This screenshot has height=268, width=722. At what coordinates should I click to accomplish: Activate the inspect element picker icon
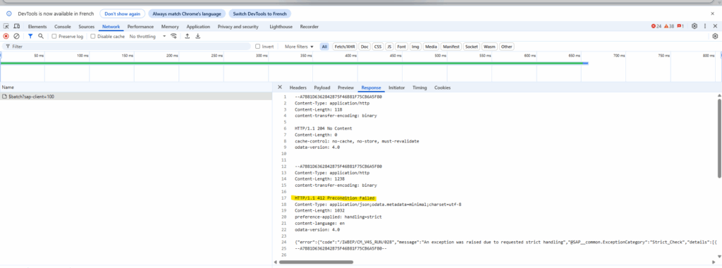6,27
